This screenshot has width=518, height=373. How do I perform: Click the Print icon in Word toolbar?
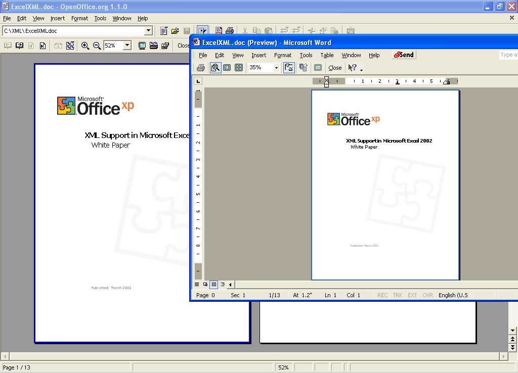[201, 68]
